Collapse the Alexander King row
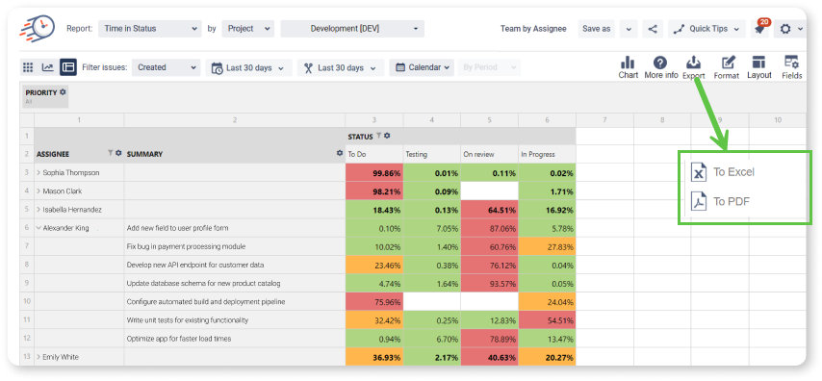The height and width of the screenshot is (381, 822). pyautogui.click(x=39, y=228)
